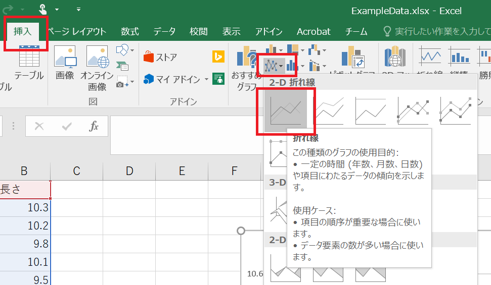Screen dimensions: 491x285
Task: Open オンライン画像 online pictures
Action: (97, 68)
